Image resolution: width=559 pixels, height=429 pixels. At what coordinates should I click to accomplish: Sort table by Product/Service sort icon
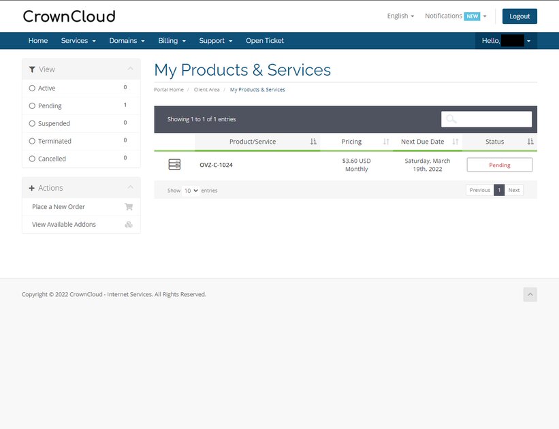[x=313, y=142]
